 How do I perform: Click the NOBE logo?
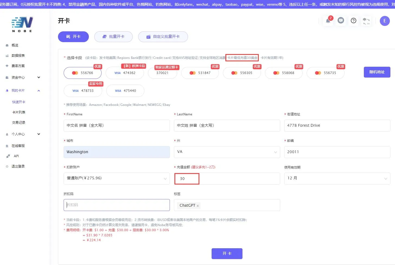(22, 24)
